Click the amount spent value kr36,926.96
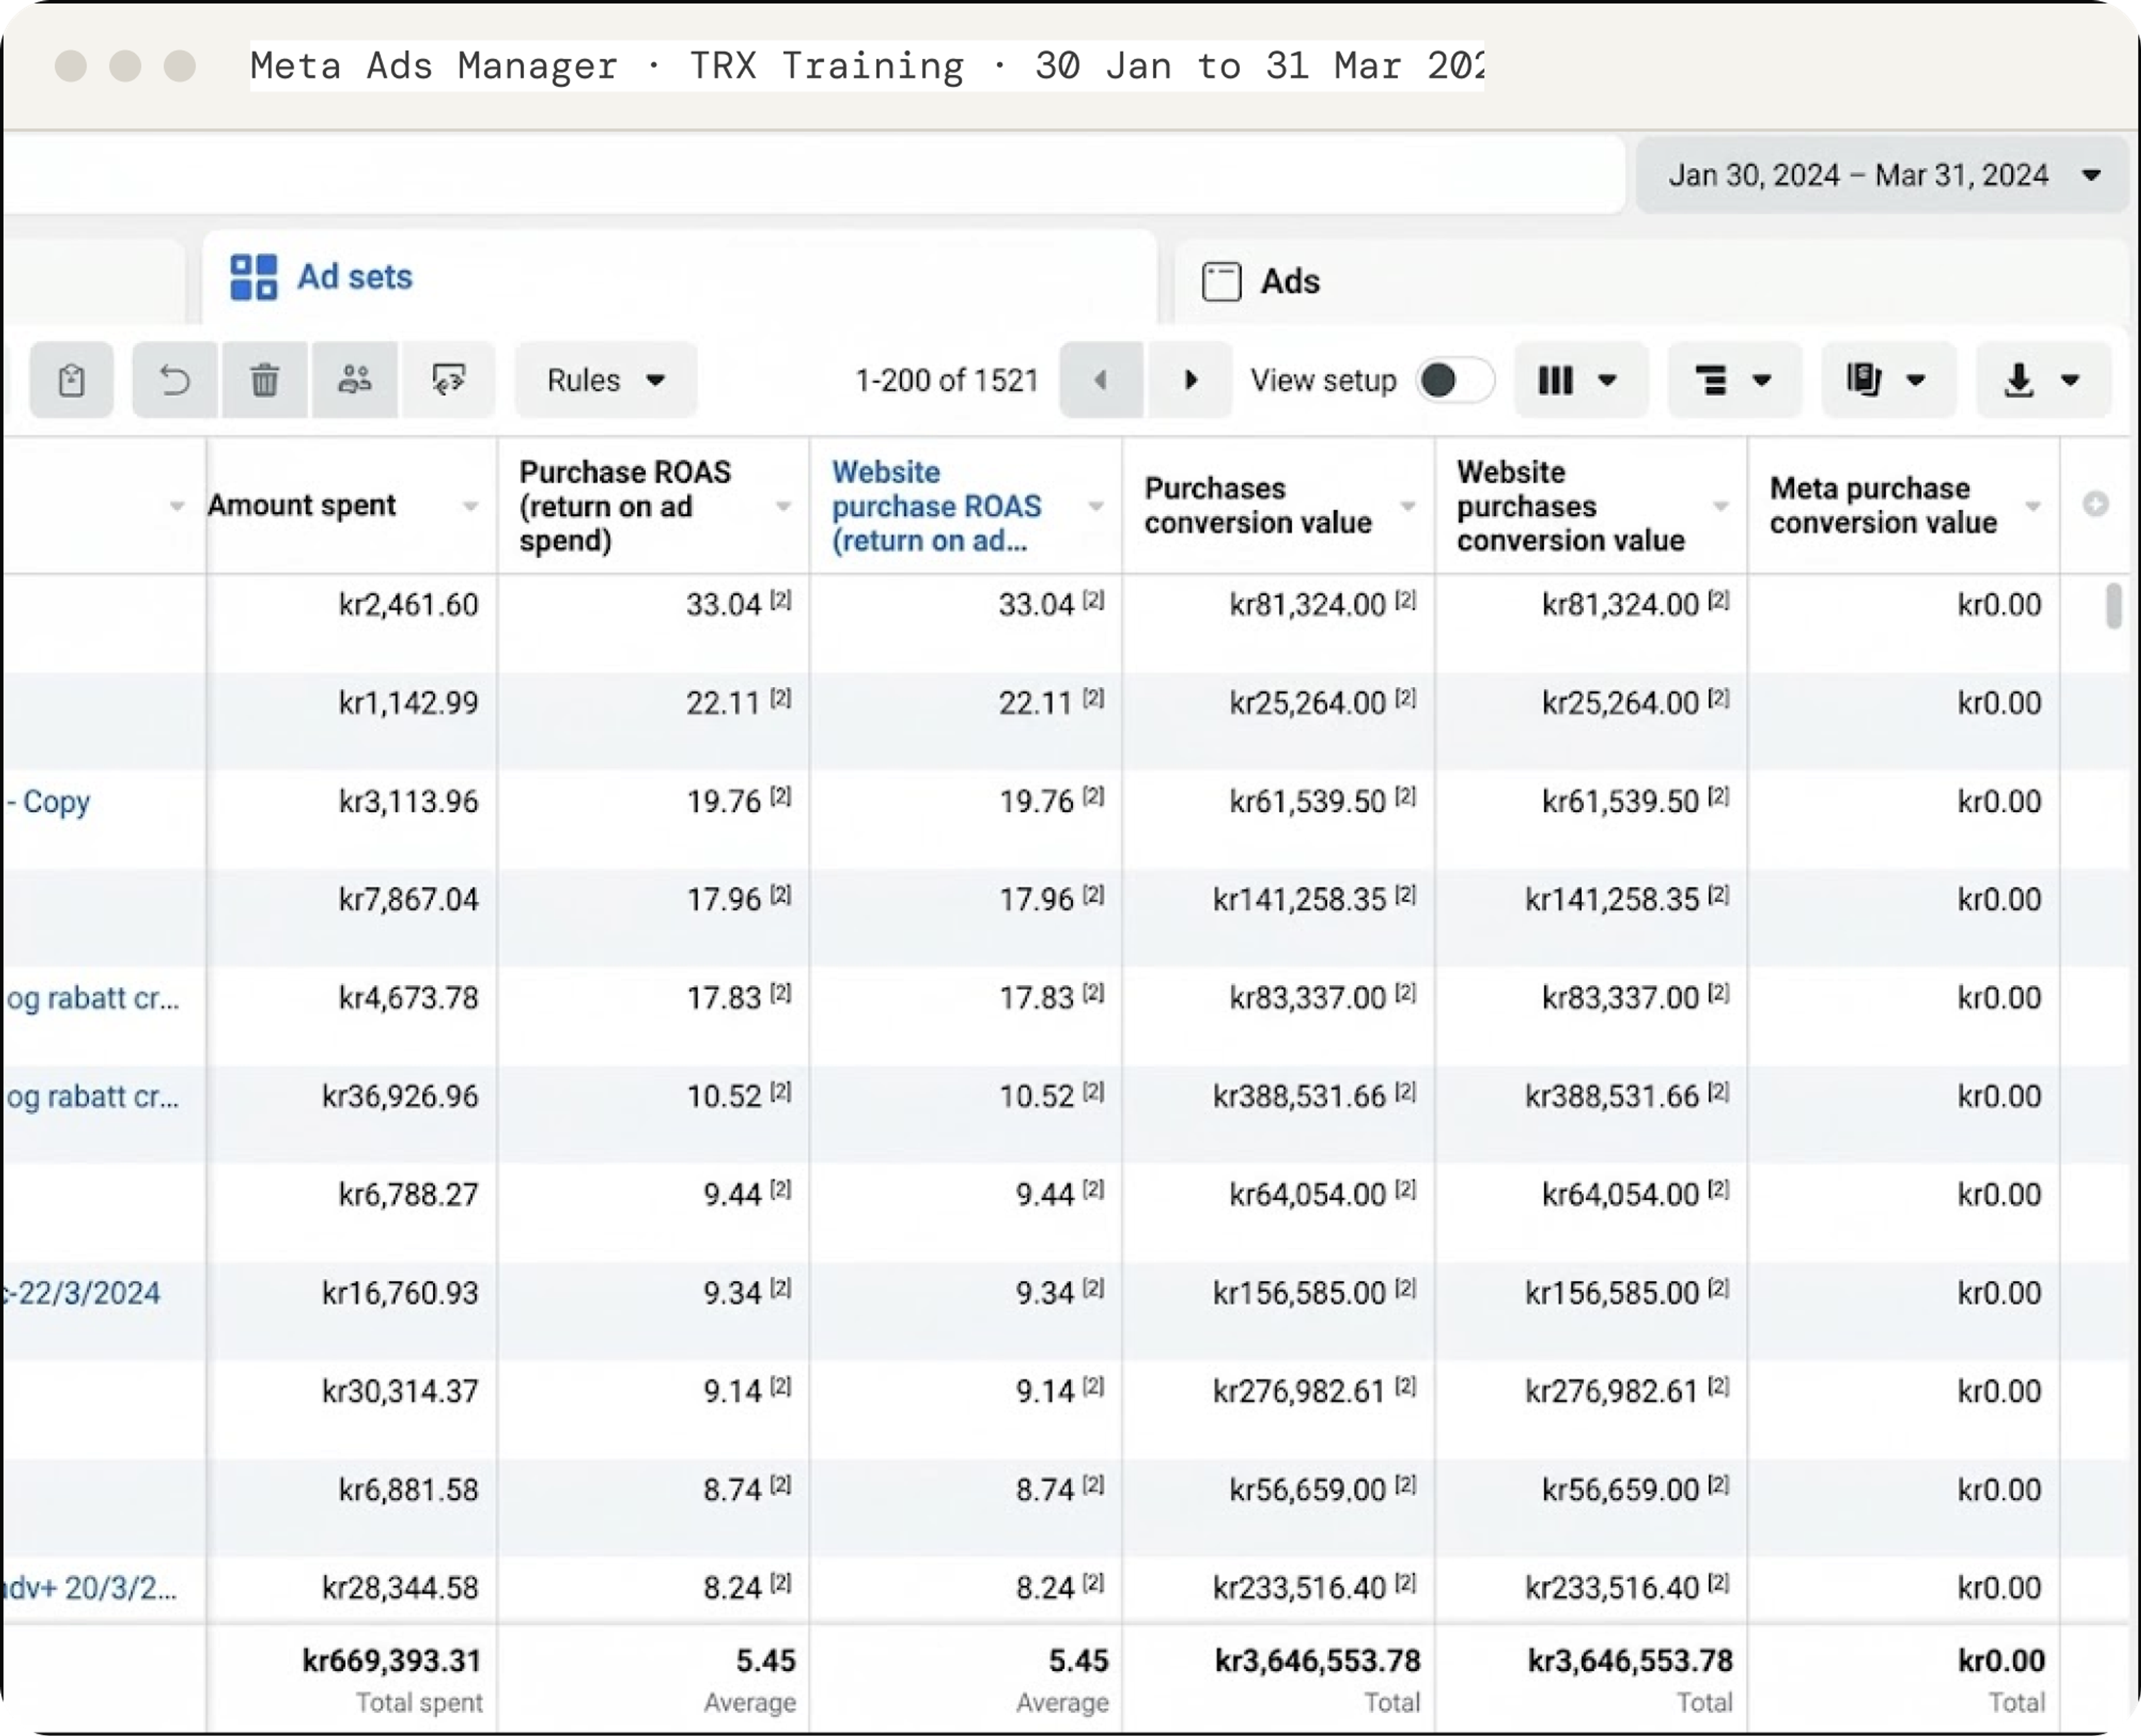 (x=400, y=1097)
